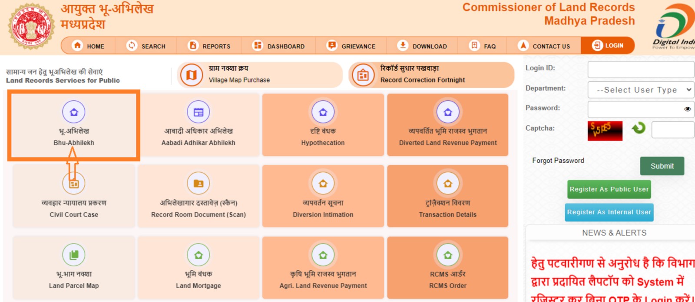
Task: Click the Land Parcel Map label
Action: (74, 286)
